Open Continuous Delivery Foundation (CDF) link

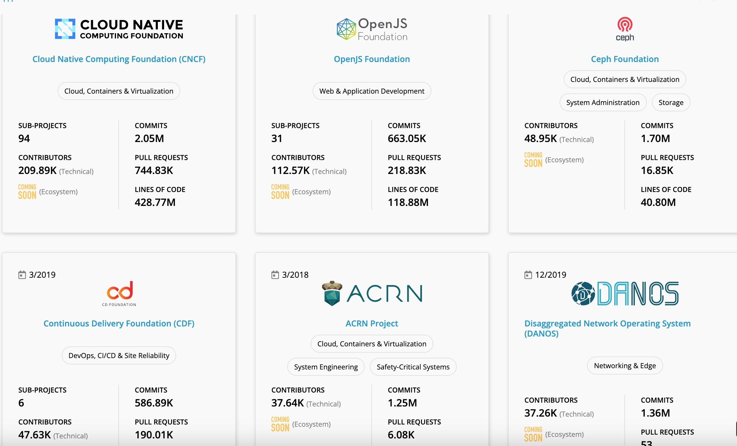pyautogui.click(x=119, y=324)
